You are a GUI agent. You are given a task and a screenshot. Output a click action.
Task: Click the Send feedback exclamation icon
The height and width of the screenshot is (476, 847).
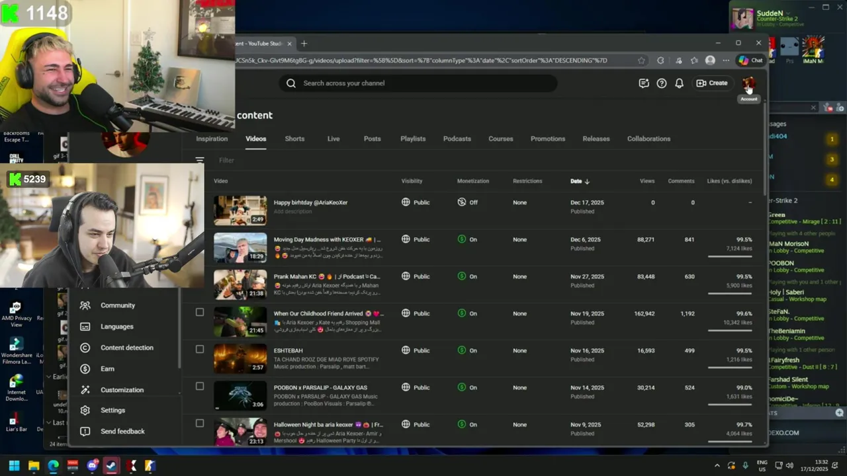click(85, 432)
